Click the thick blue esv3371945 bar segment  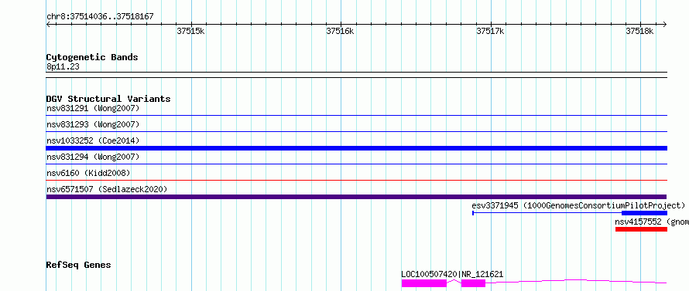[x=644, y=213]
